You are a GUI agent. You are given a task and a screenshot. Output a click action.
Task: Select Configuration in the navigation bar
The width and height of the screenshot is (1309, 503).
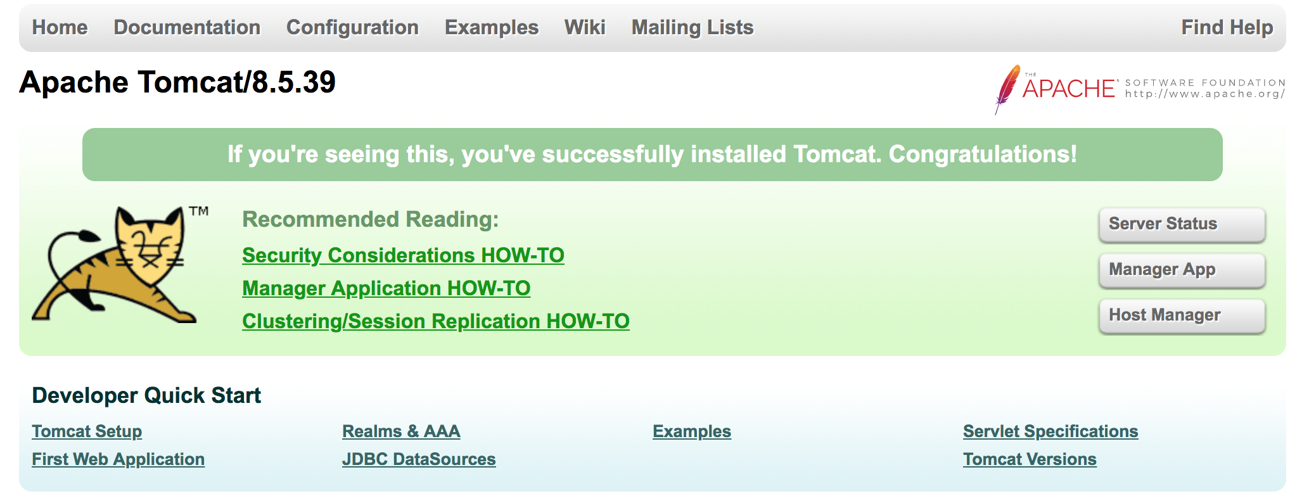tap(352, 27)
